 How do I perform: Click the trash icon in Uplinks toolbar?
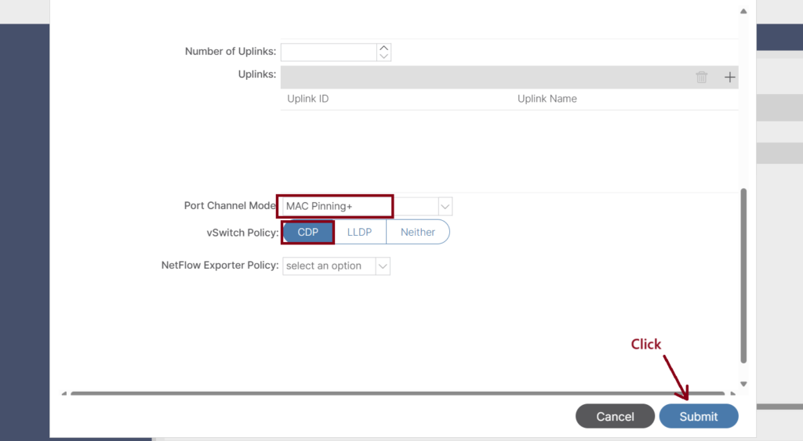coord(702,78)
